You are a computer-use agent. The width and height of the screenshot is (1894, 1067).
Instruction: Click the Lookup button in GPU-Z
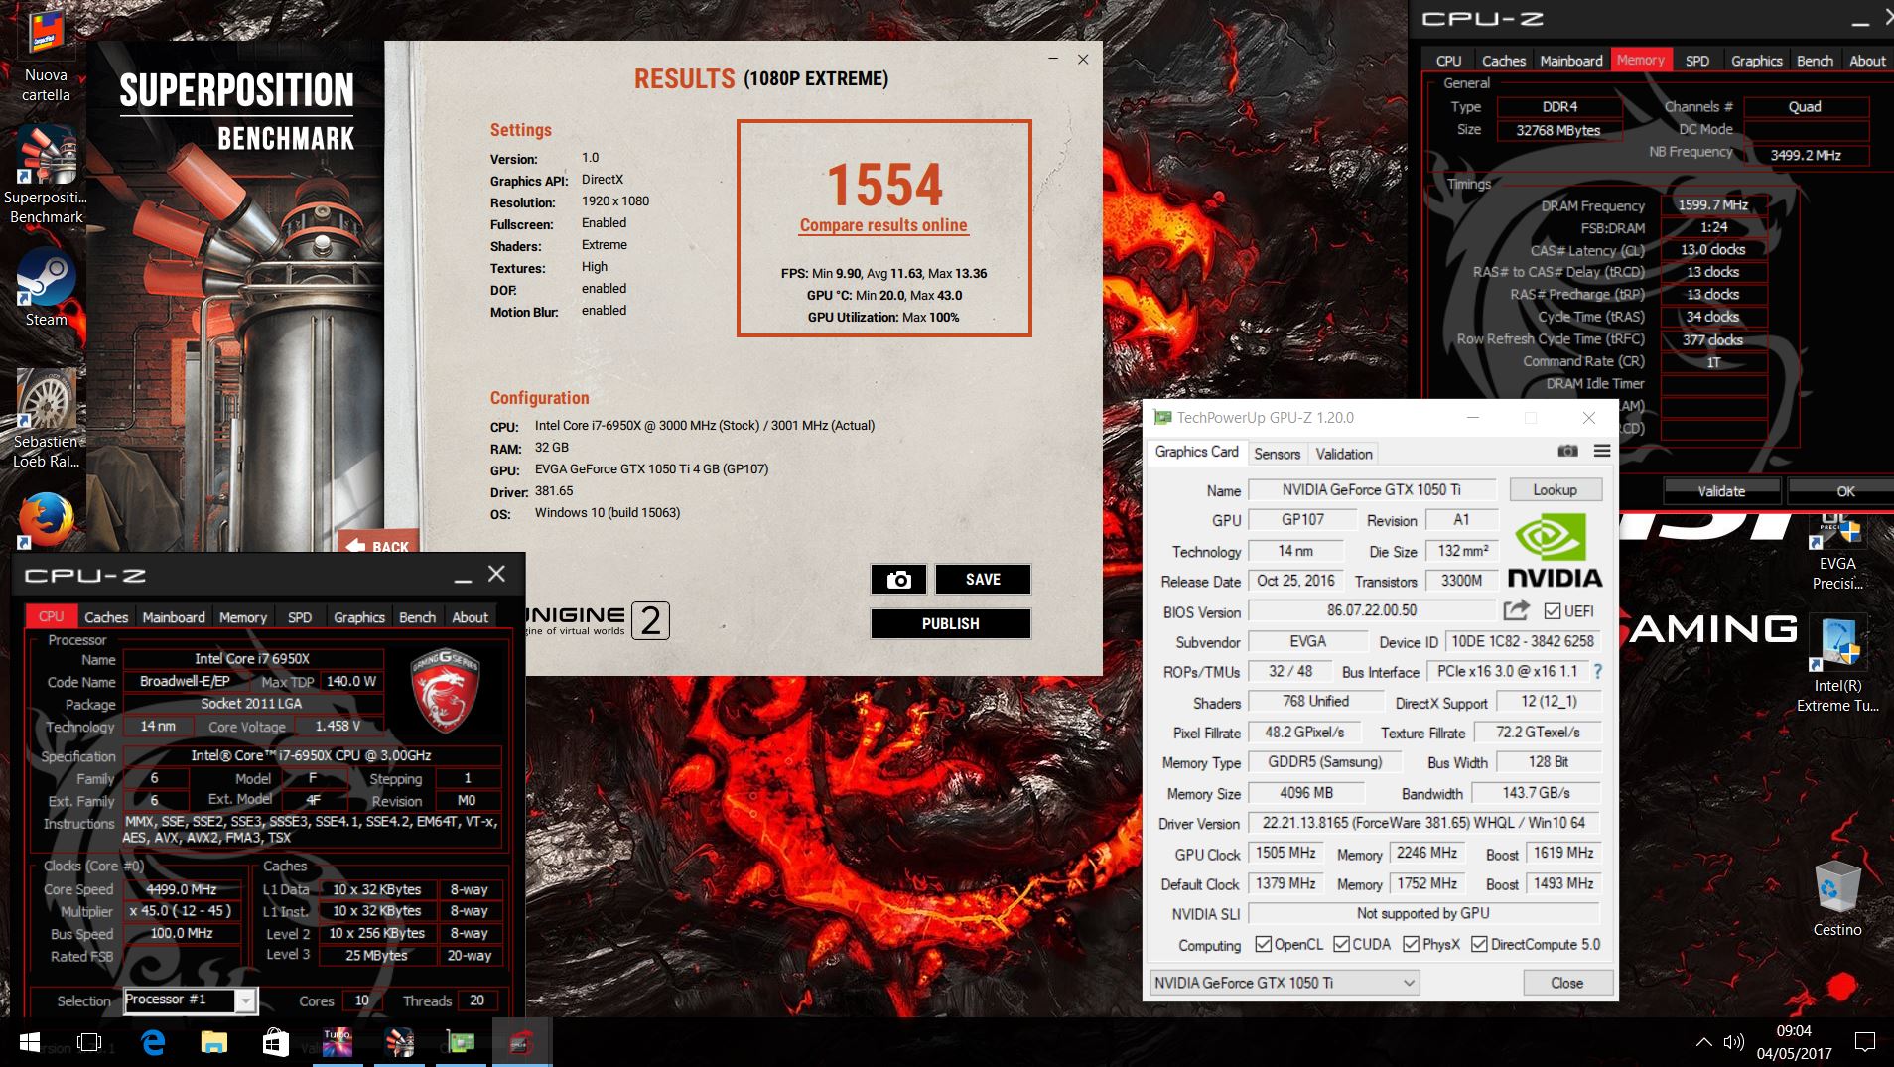(1555, 489)
